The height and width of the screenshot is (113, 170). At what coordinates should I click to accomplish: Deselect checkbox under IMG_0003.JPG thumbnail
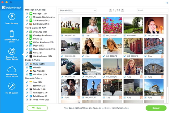62,35
